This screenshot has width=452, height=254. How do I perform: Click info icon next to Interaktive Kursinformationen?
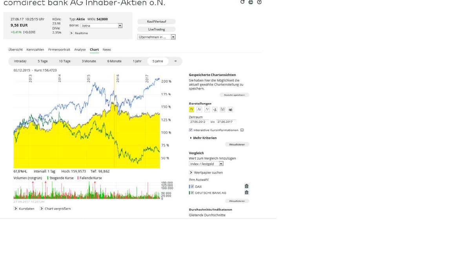[242, 130]
